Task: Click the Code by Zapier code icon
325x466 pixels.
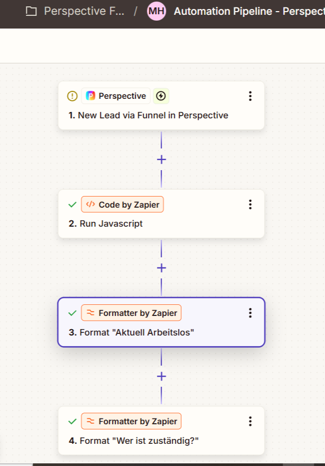Action: point(90,204)
